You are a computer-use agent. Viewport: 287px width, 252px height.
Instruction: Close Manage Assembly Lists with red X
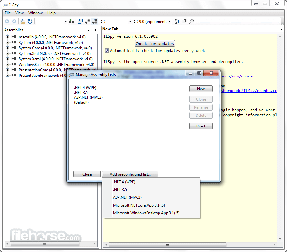pos(211,73)
